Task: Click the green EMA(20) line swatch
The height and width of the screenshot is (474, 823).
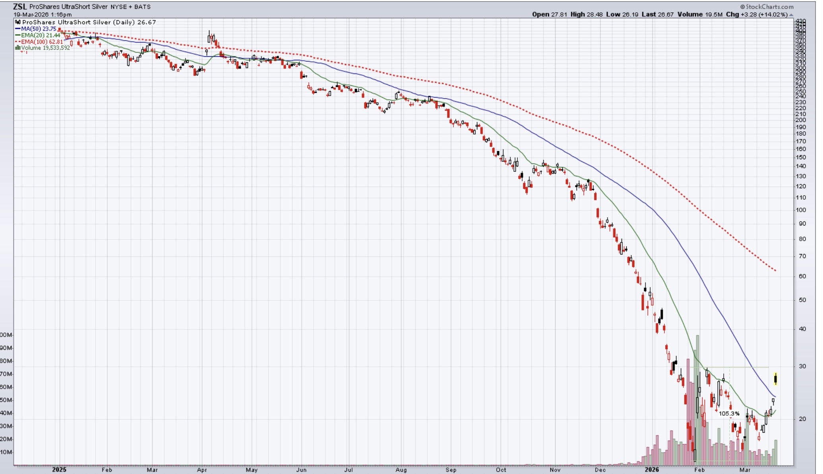Action: (18, 35)
